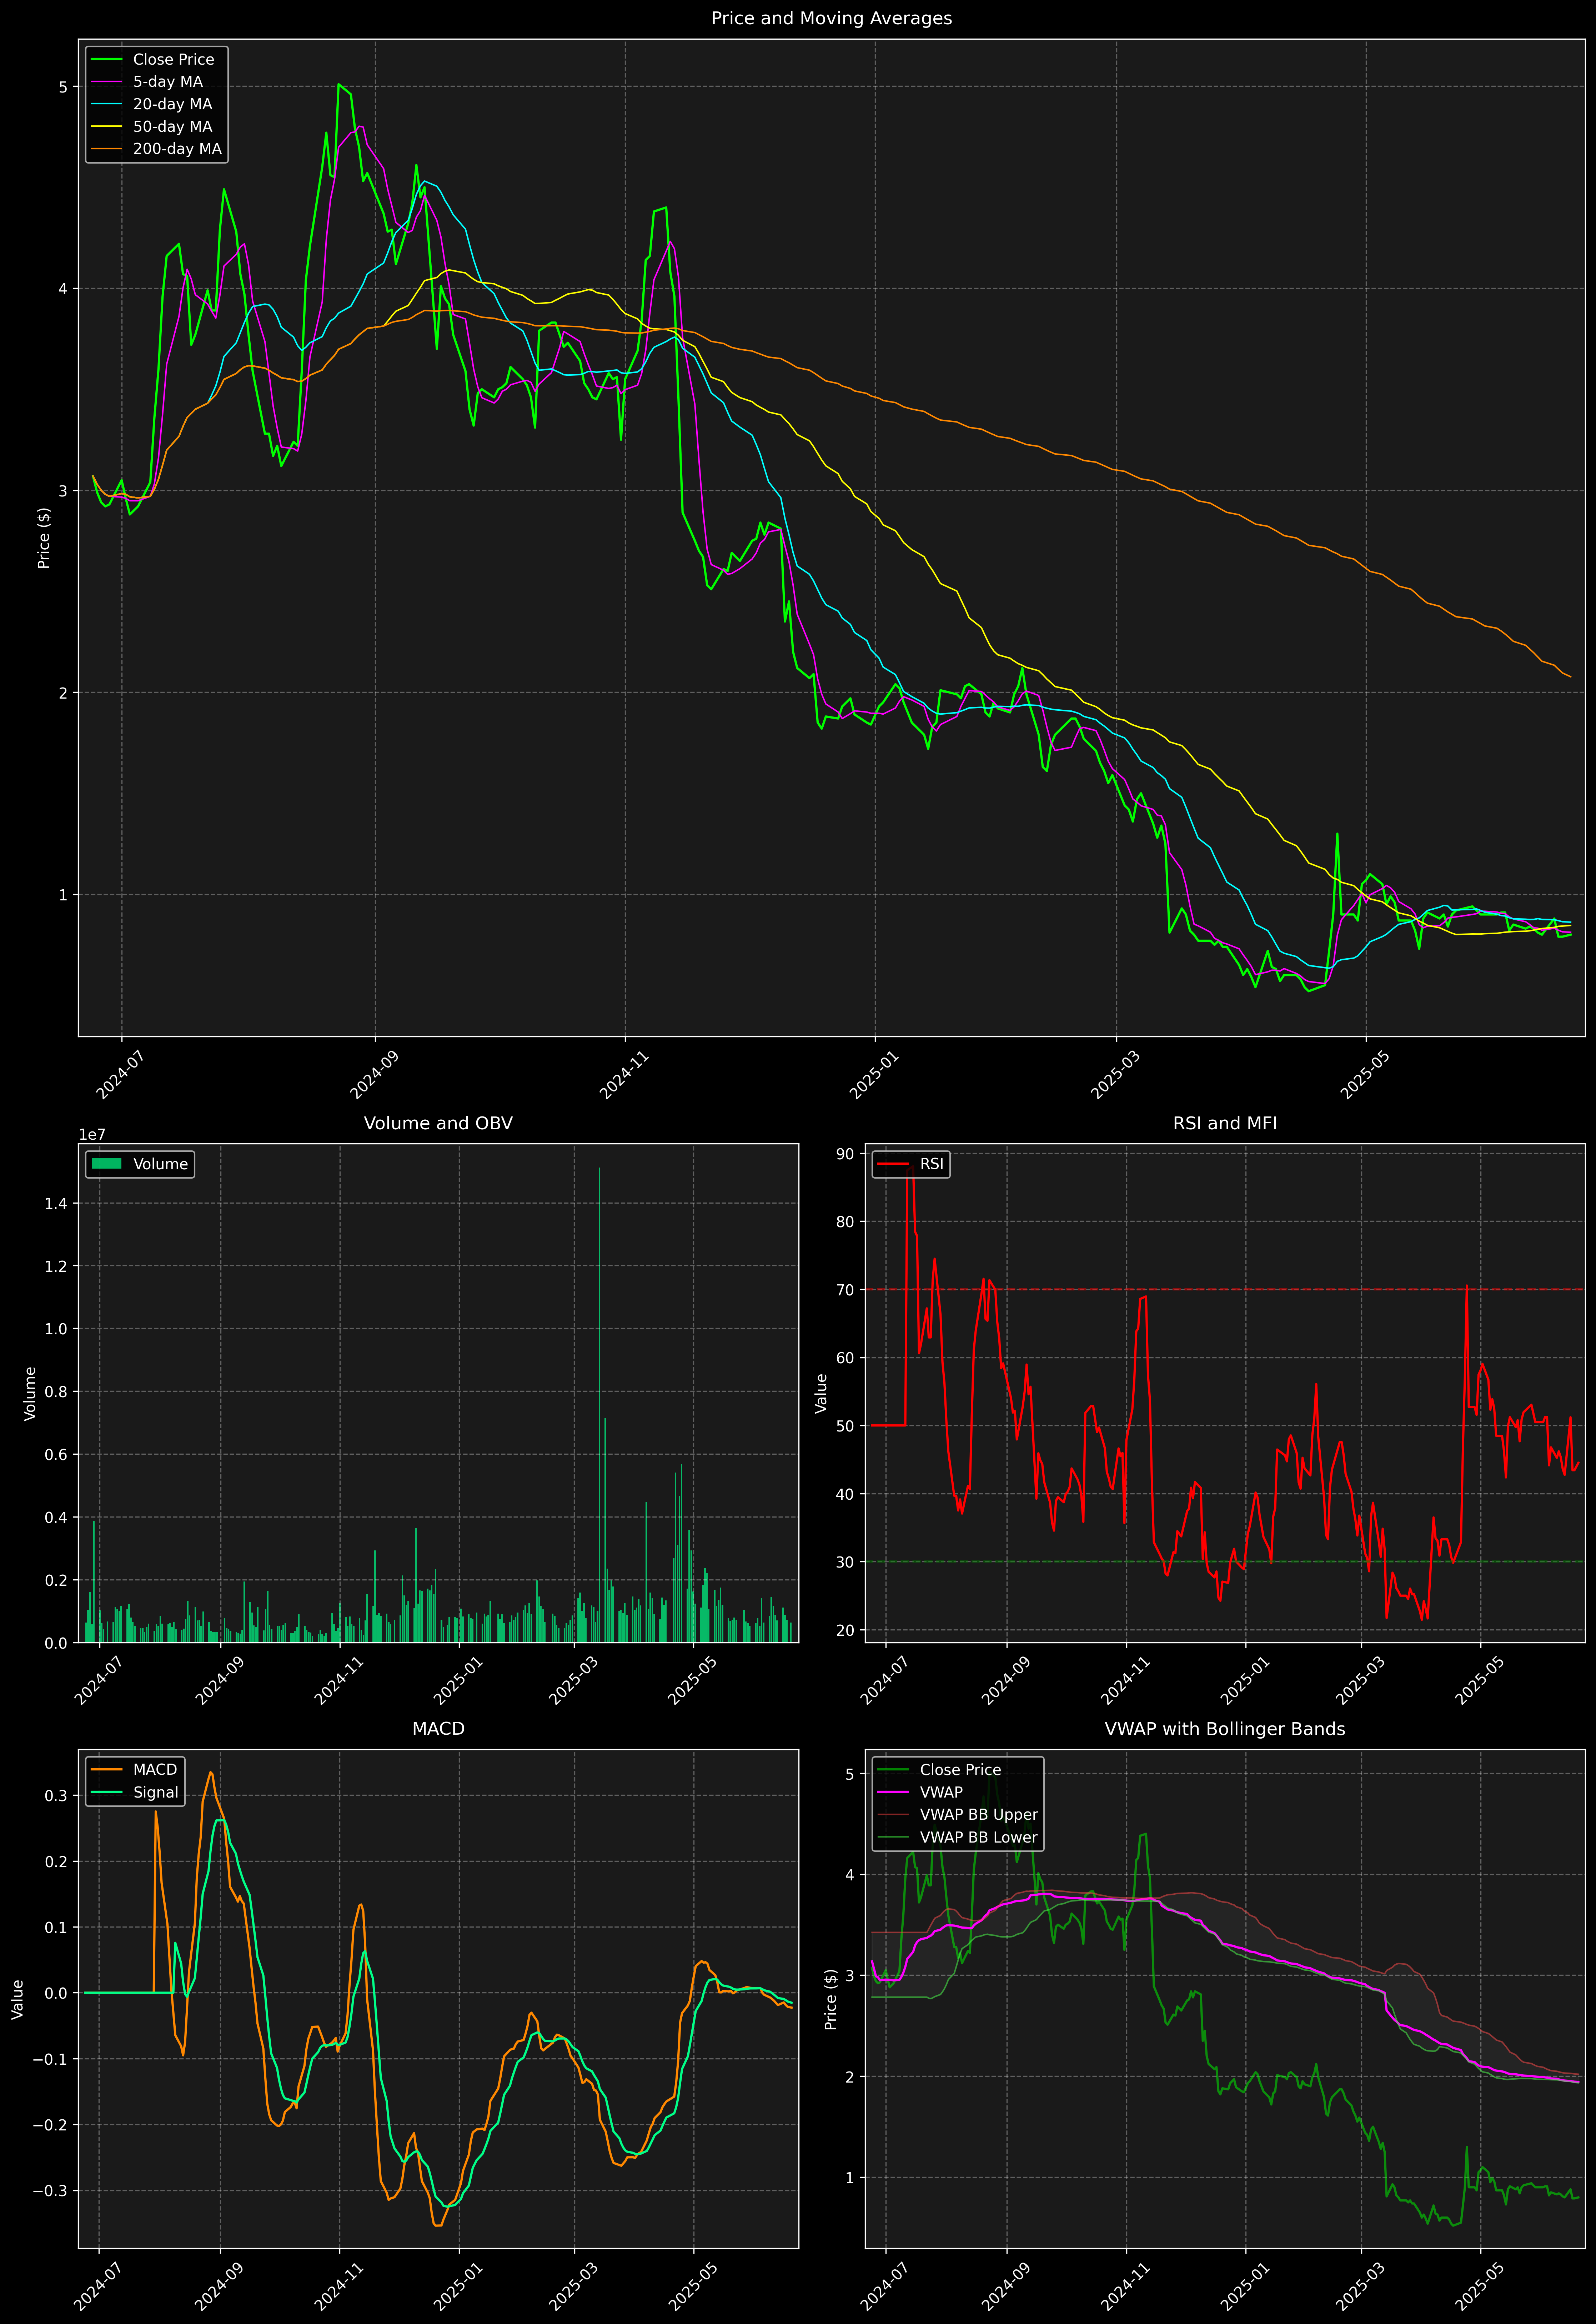Select the '20-day MA' legend label
This screenshot has height=2324, width=1596.
[173, 104]
